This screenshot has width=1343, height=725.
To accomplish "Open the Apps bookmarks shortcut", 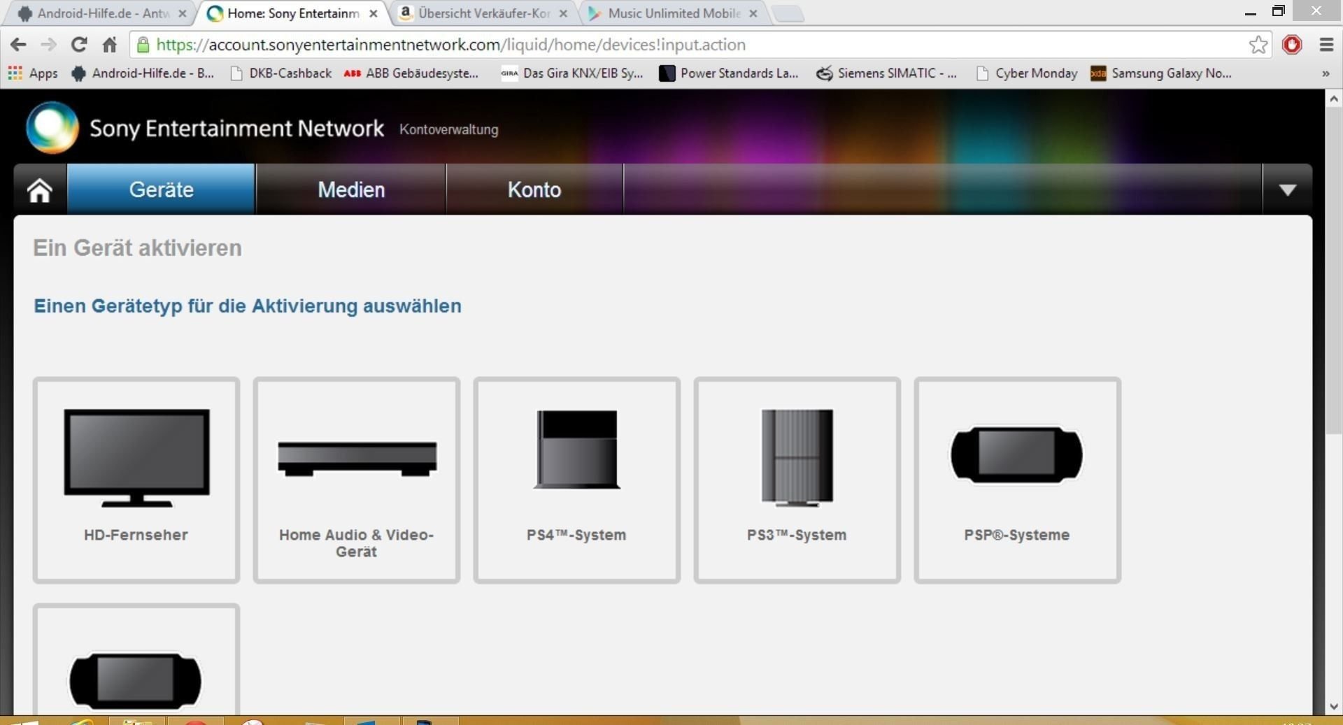I will [33, 73].
